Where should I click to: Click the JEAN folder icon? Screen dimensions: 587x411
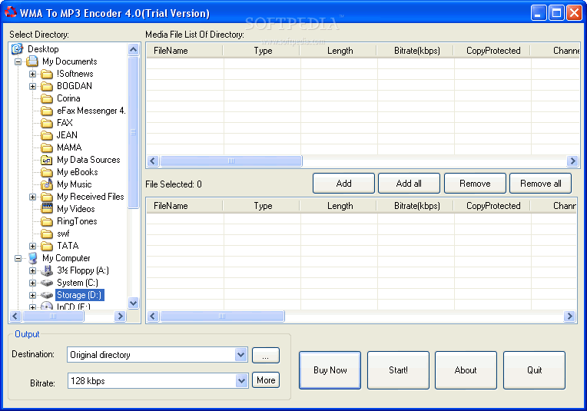click(x=47, y=135)
